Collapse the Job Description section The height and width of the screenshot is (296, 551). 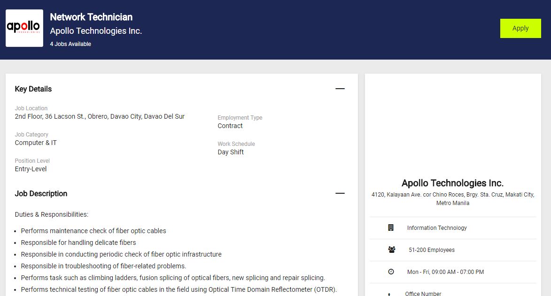(x=340, y=193)
